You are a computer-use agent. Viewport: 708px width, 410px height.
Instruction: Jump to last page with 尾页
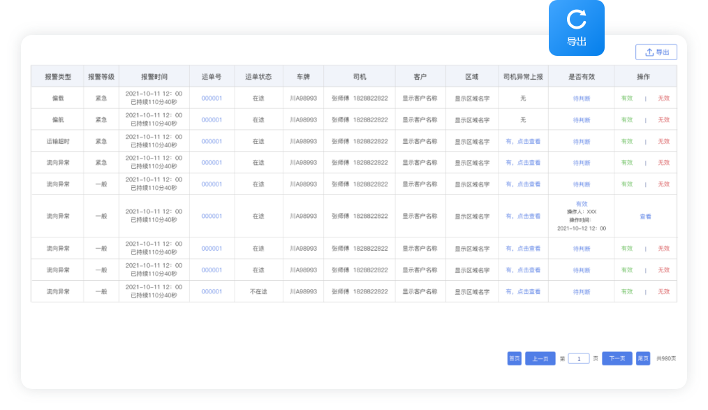point(643,358)
